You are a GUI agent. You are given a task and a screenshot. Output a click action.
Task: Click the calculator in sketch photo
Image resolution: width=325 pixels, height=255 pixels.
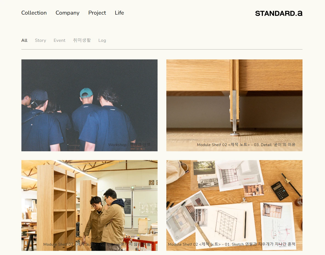click(280, 191)
